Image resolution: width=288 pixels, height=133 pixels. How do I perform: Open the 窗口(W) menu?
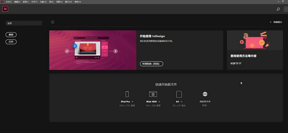(69, 2)
